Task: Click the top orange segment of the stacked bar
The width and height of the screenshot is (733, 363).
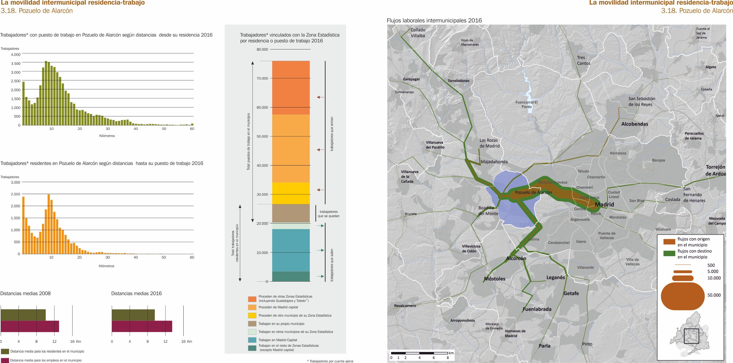Action: click(291, 88)
